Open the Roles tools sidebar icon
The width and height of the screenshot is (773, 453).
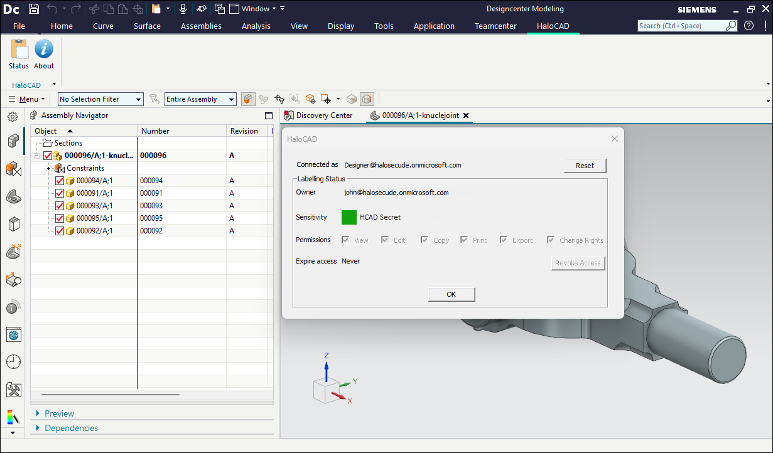click(x=13, y=390)
